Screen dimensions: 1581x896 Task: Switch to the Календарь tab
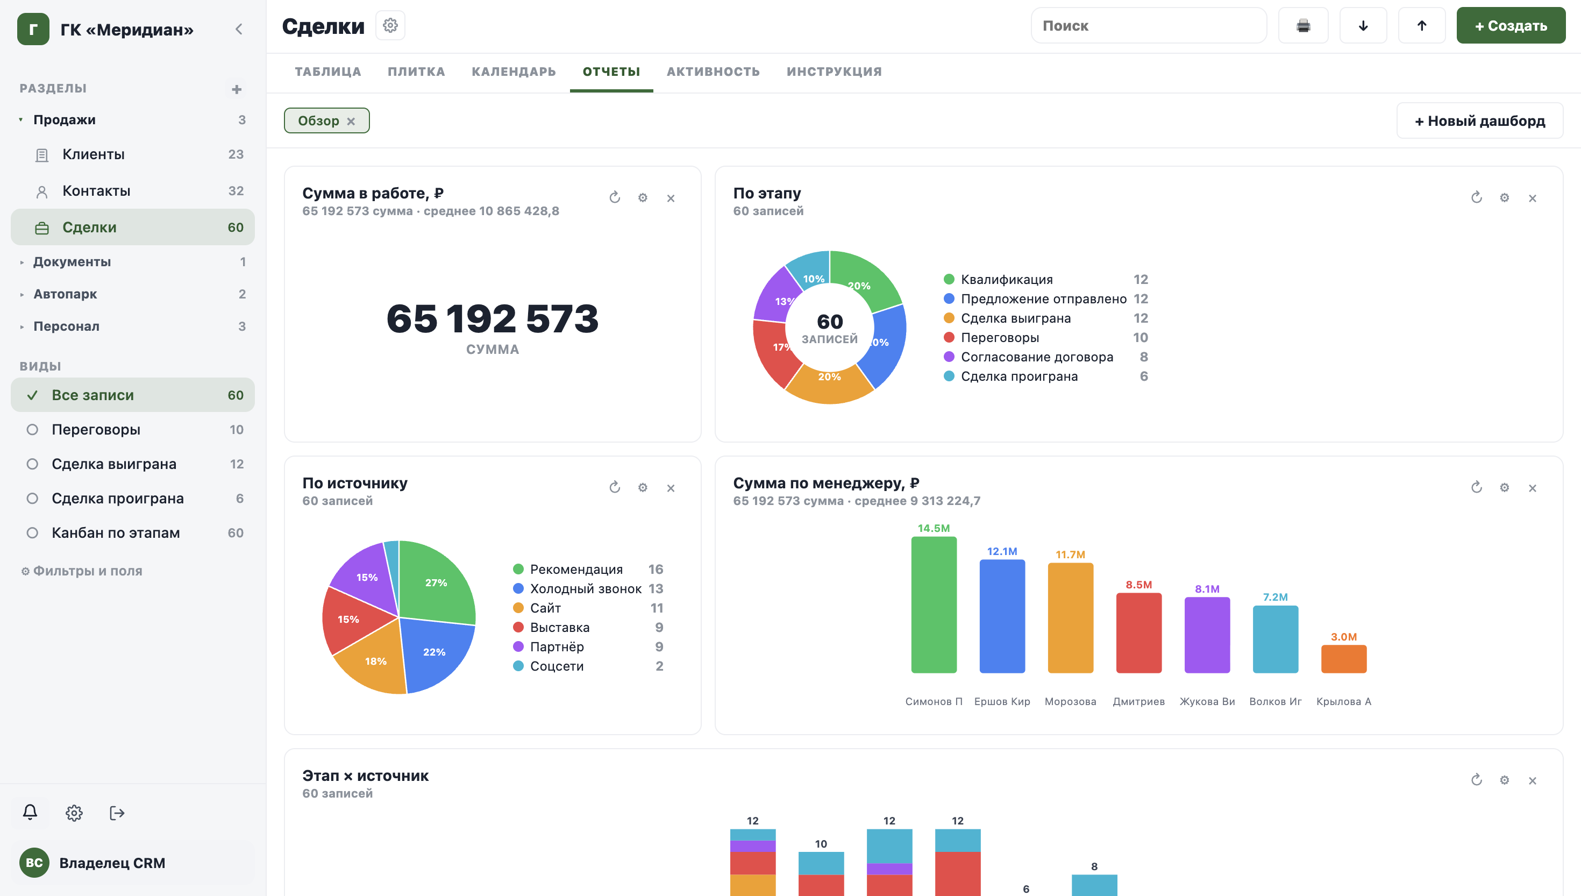pyautogui.click(x=514, y=72)
